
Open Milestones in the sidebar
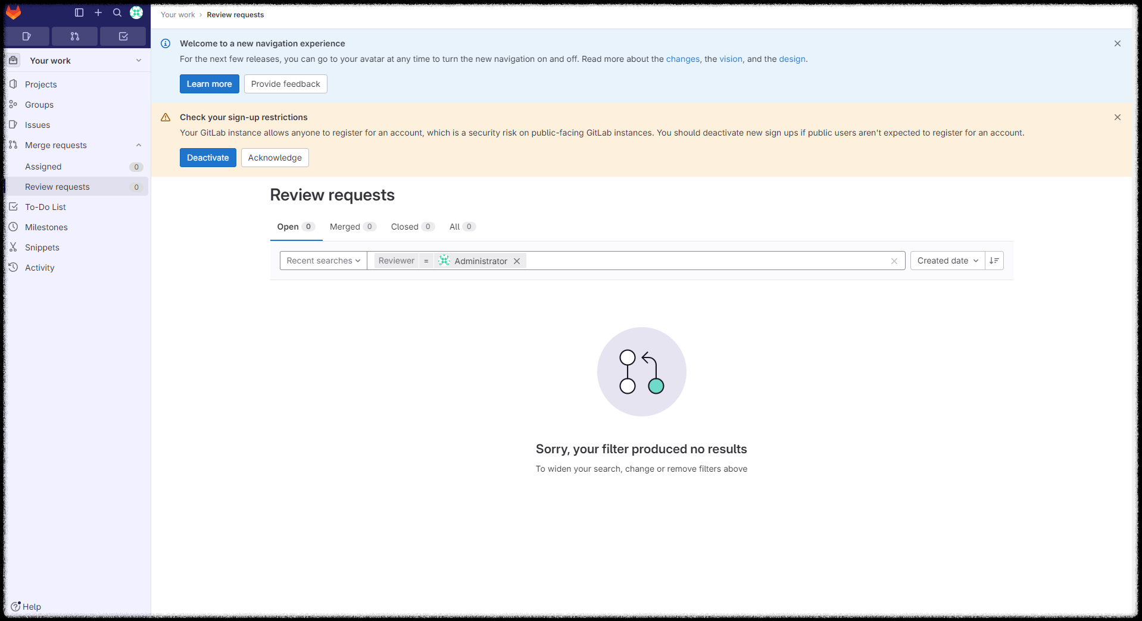point(76,227)
